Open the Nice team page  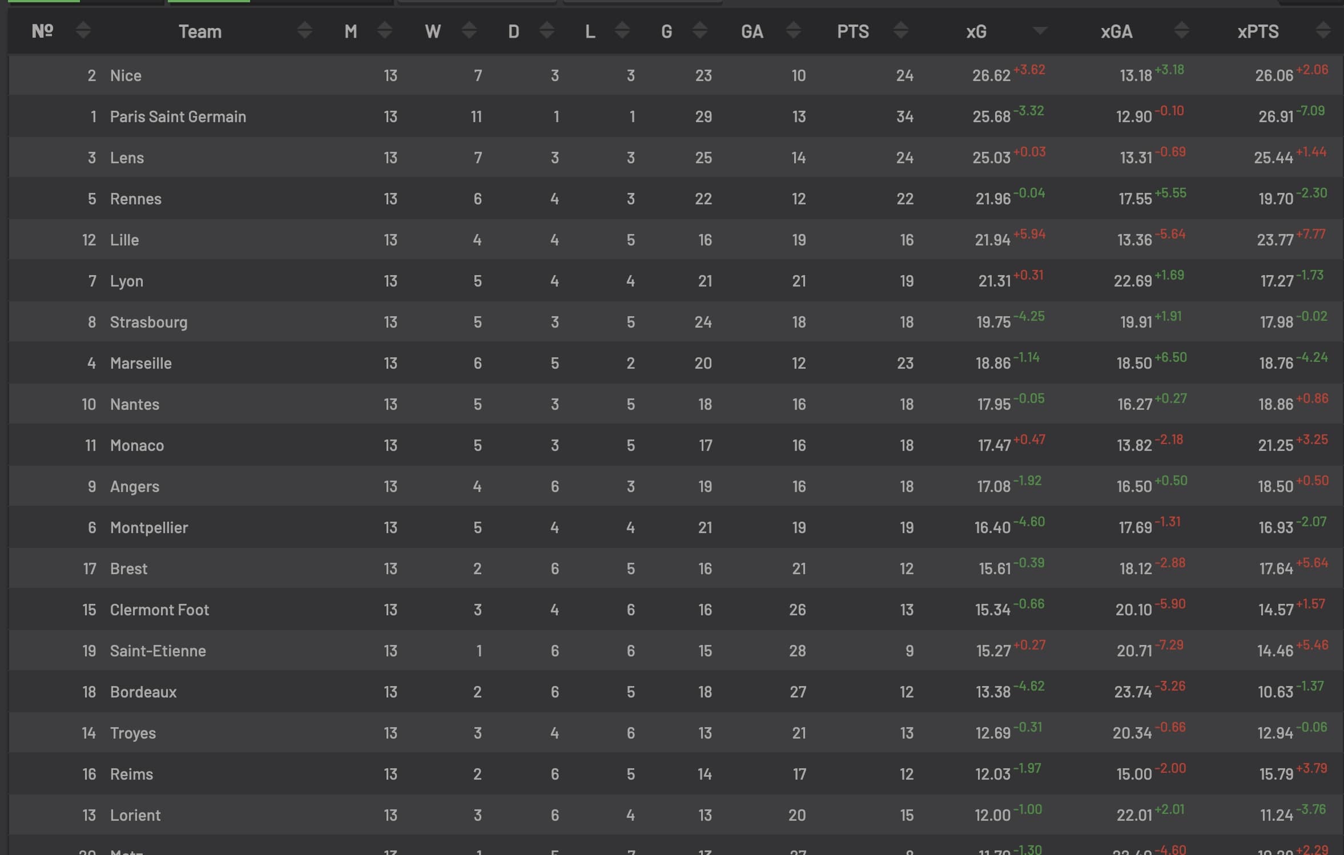[126, 75]
